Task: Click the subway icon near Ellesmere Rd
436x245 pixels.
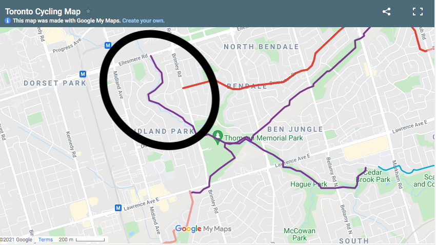Action: coord(108,45)
